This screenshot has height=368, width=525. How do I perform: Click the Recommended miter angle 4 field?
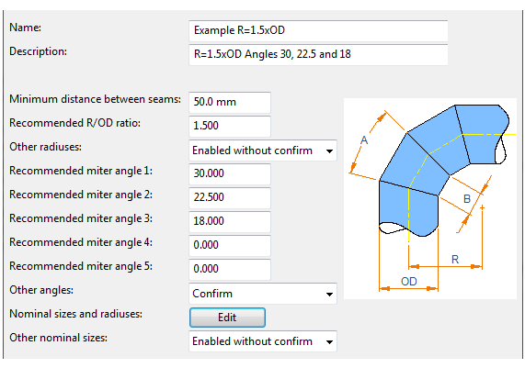[230, 245]
